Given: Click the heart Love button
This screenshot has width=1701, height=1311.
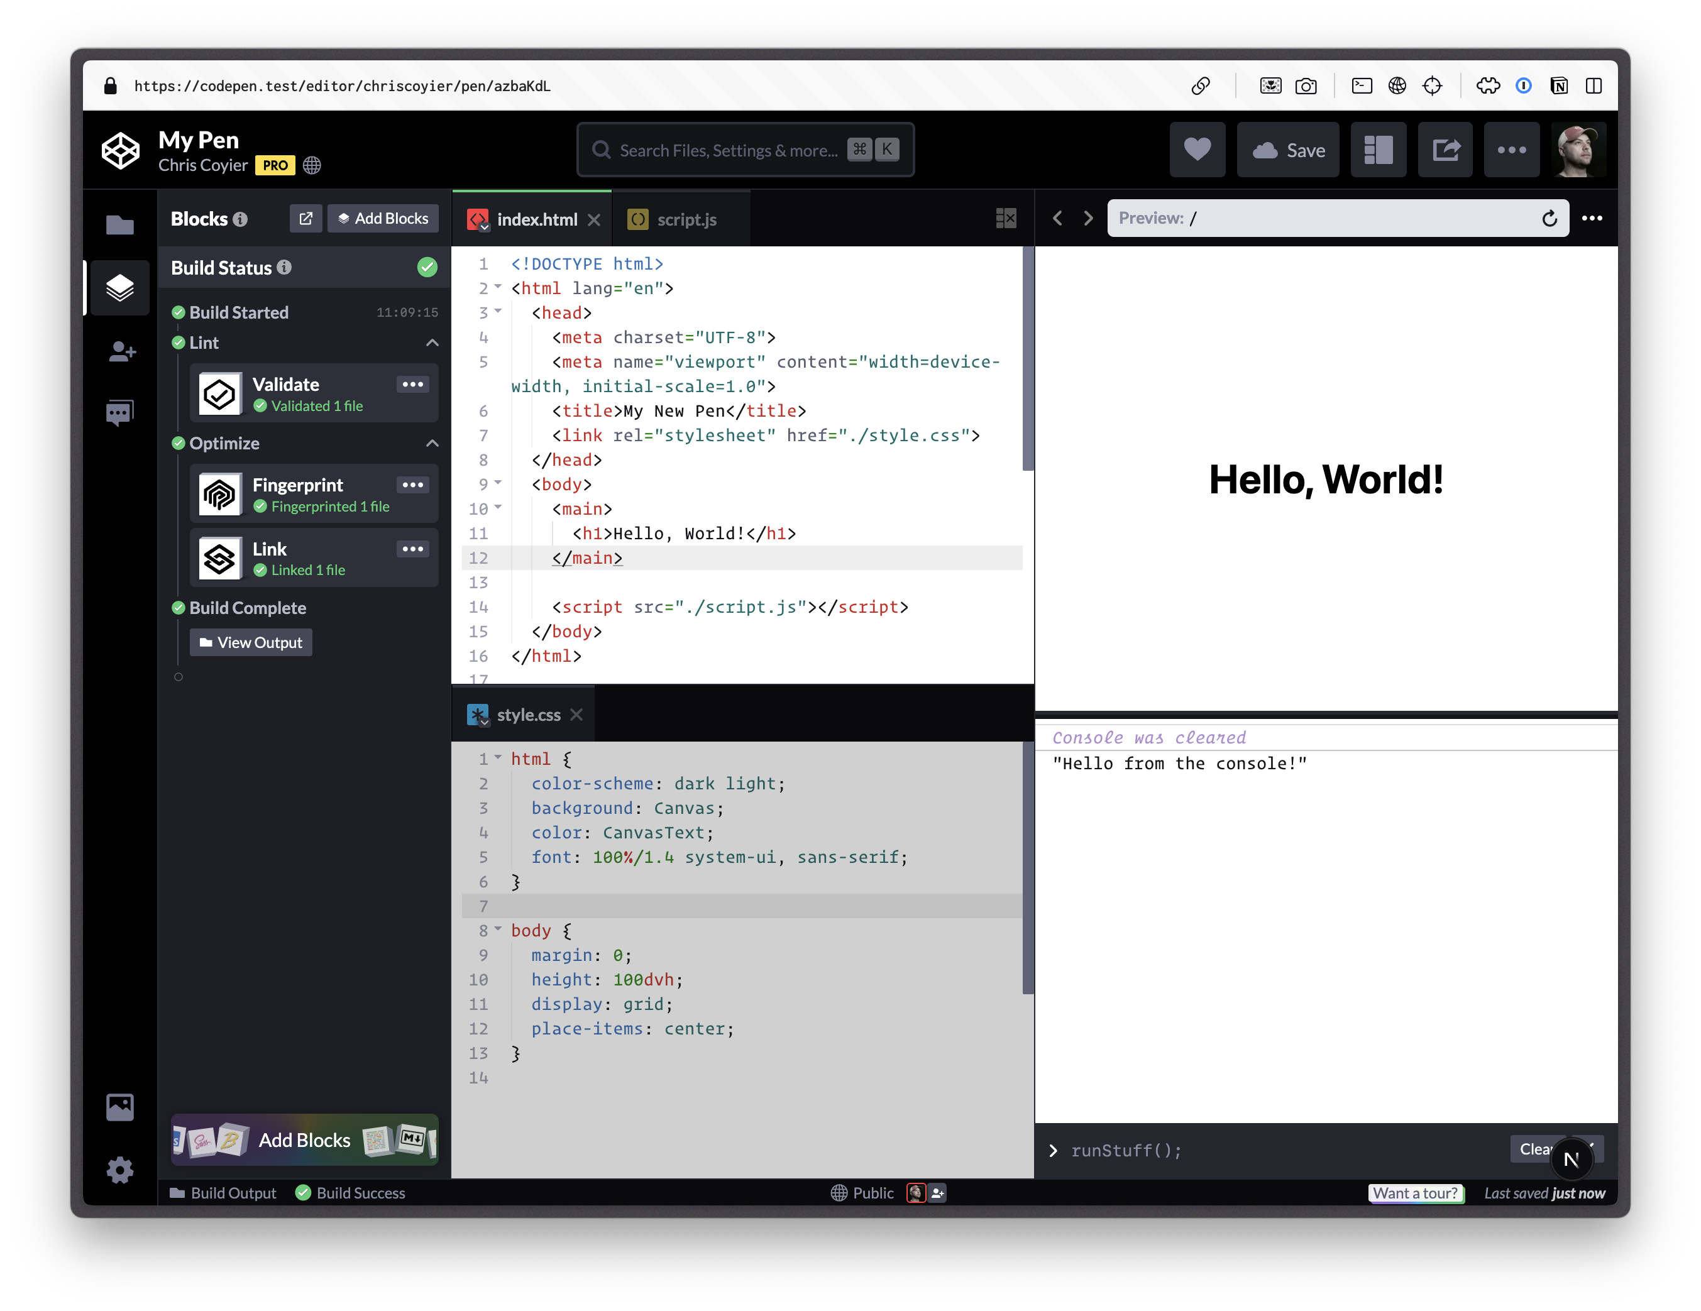Looking at the screenshot, I should click(x=1196, y=150).
